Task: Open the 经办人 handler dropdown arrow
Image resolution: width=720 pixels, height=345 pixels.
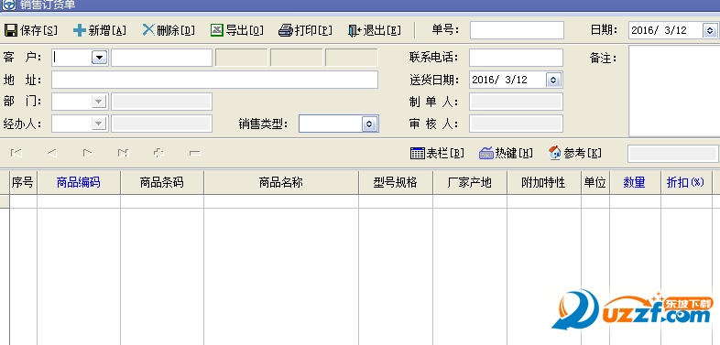Action: click(x=99, y=124)
